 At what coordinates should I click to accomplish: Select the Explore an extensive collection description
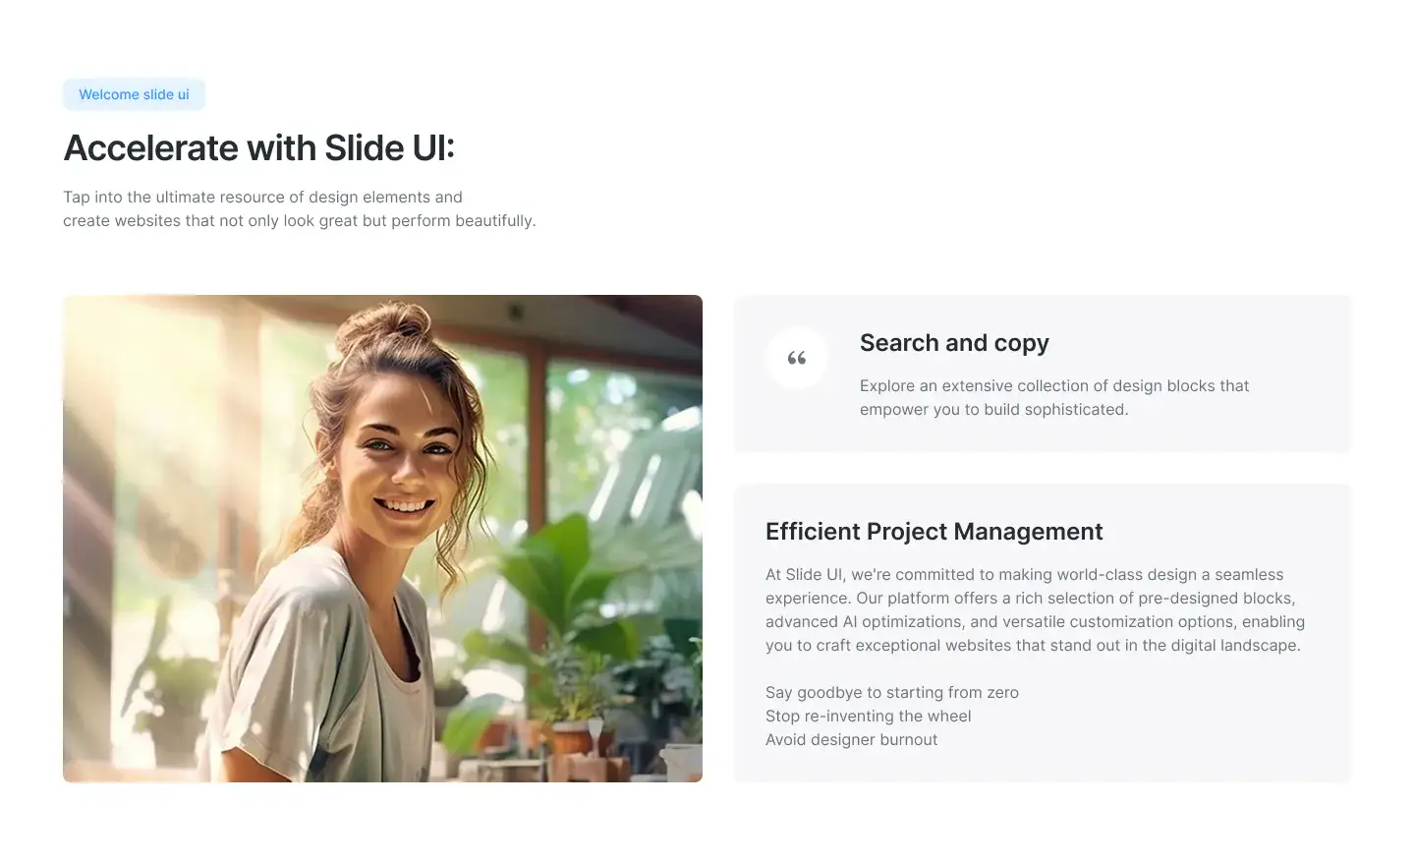[1054, 397]
